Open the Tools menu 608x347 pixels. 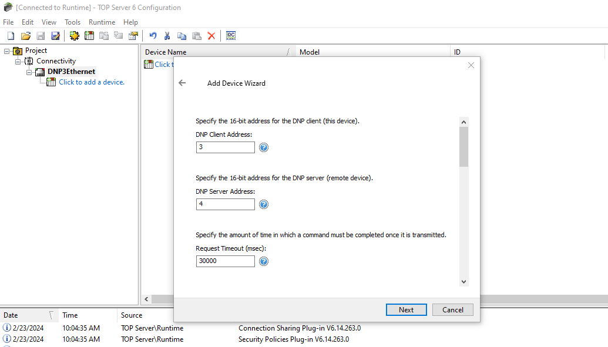pyautogui.click(x=72, y=22)
